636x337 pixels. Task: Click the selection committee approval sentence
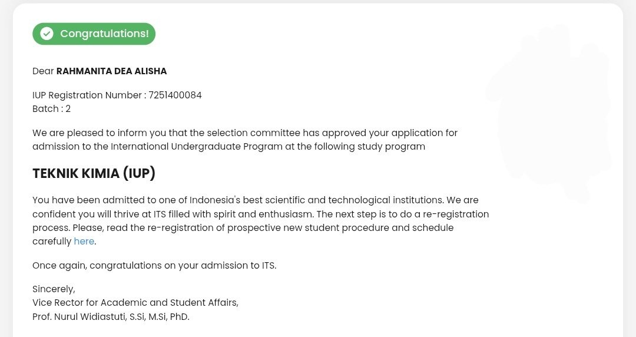click(x=245, y=140)
